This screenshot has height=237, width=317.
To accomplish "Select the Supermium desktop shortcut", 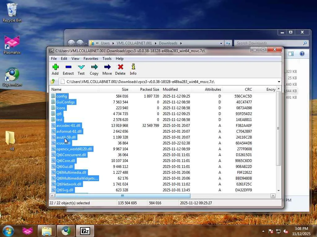I will pos(12,77).
